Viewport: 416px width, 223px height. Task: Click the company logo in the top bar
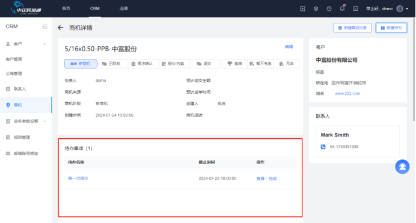pos(26,8)
